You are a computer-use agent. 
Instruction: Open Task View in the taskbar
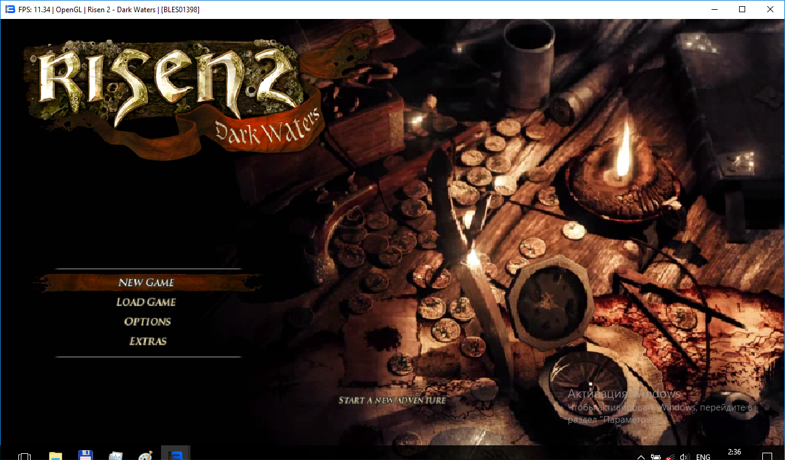click(24, 456)
